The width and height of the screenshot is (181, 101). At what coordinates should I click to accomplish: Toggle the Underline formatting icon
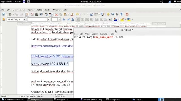(73, 19)
